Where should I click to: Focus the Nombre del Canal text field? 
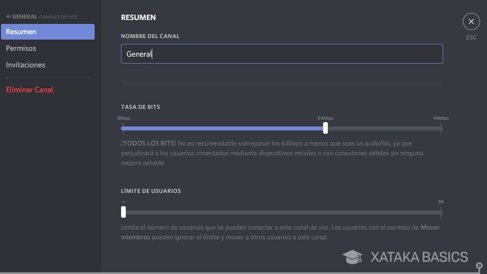[x=282, y=54]
